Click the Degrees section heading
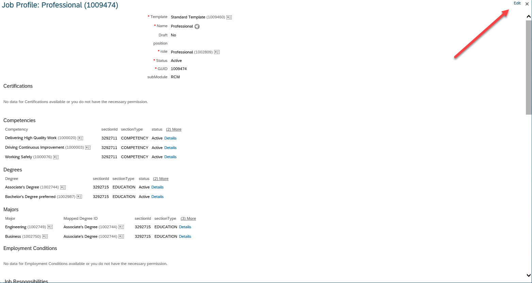 click(13, 170)
